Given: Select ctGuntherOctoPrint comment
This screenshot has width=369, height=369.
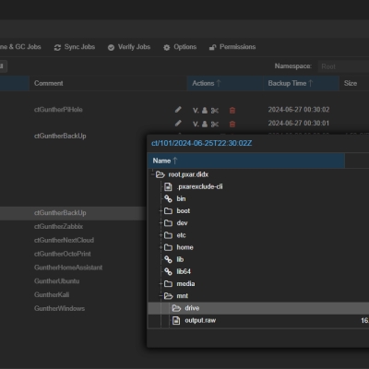Looking at the screenshot, I should click(x=63, y=254).
